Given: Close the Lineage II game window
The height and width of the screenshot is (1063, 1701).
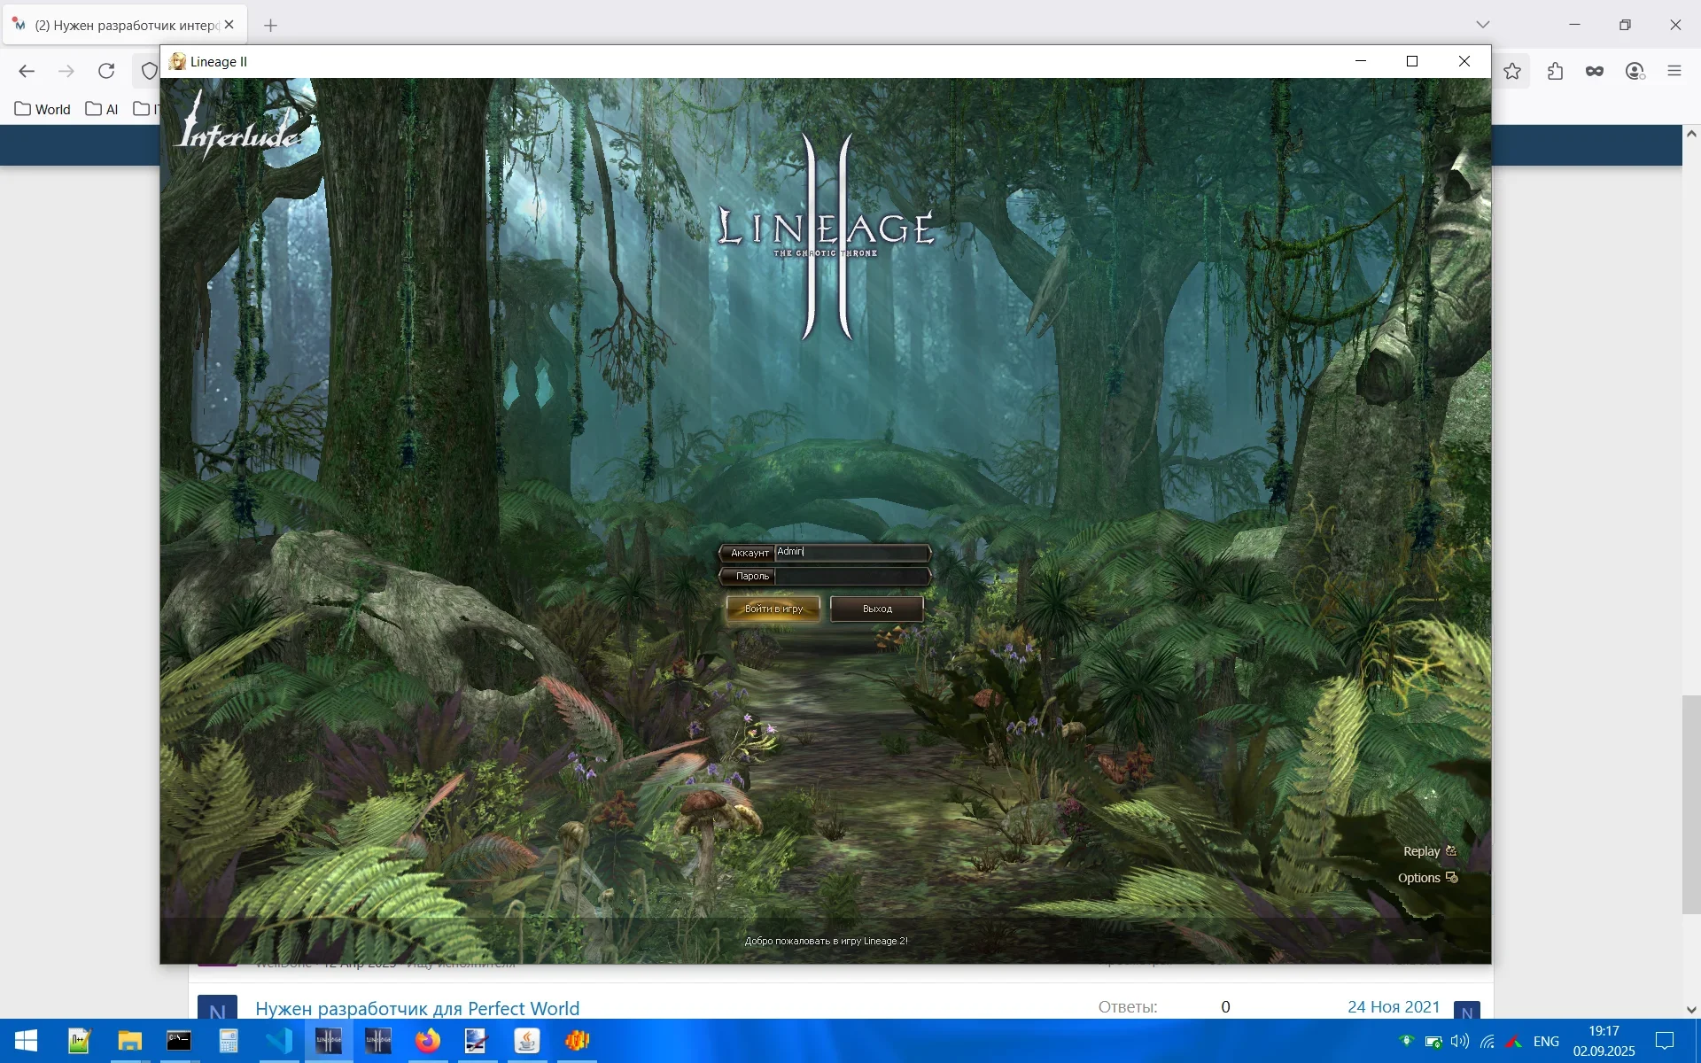Looking at the screenshot, I should 1464,61.
